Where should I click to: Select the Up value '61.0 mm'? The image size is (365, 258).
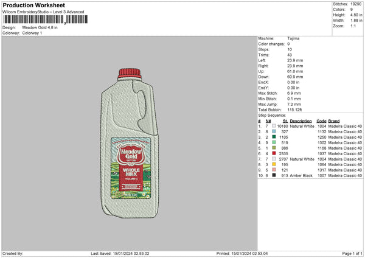point(295,71)
